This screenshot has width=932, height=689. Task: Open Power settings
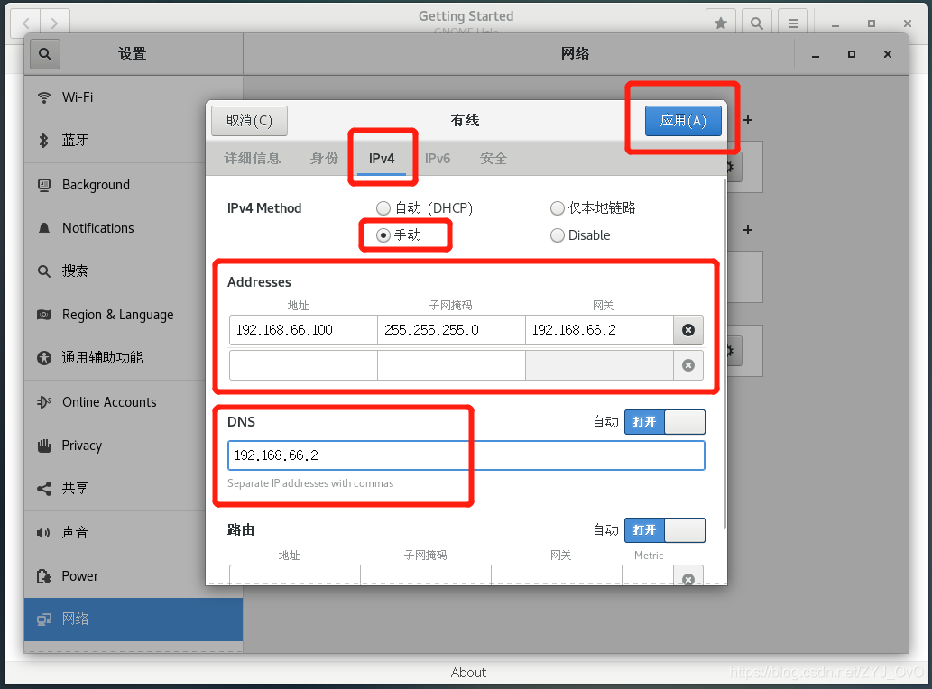coord(134,576)
